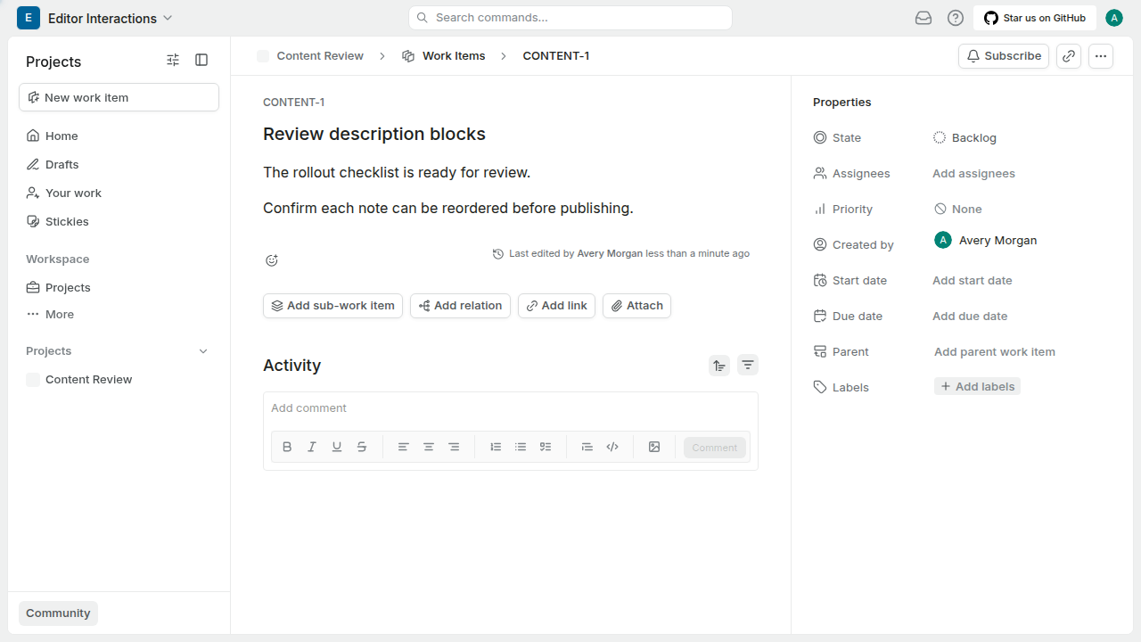Toggle activity sort order
Image resolution: width=1141 pixels, height=642 pixels.
click(x=719, y=365)
